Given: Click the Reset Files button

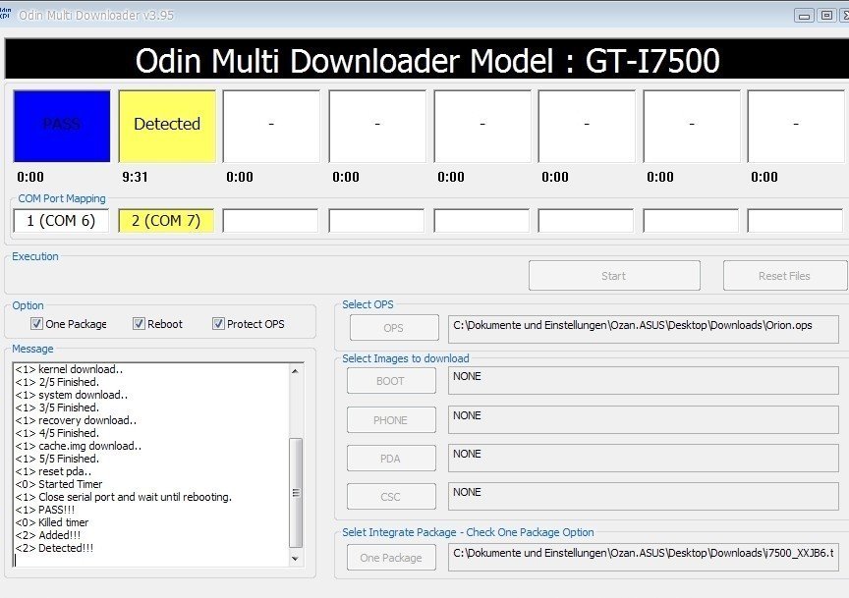Looking at the screenshot, I should coord(784,276).
